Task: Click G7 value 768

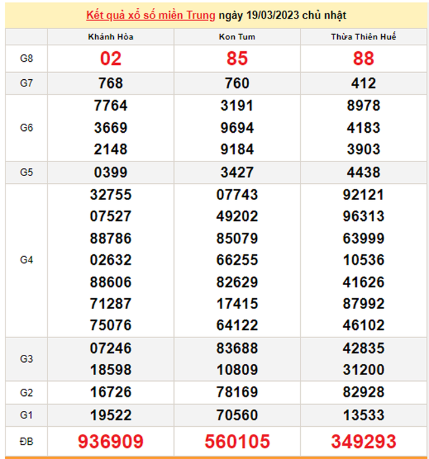Action: point(111,83)
